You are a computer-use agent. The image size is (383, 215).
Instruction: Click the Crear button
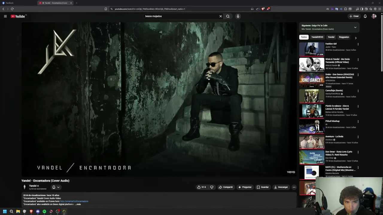point(354,16)
